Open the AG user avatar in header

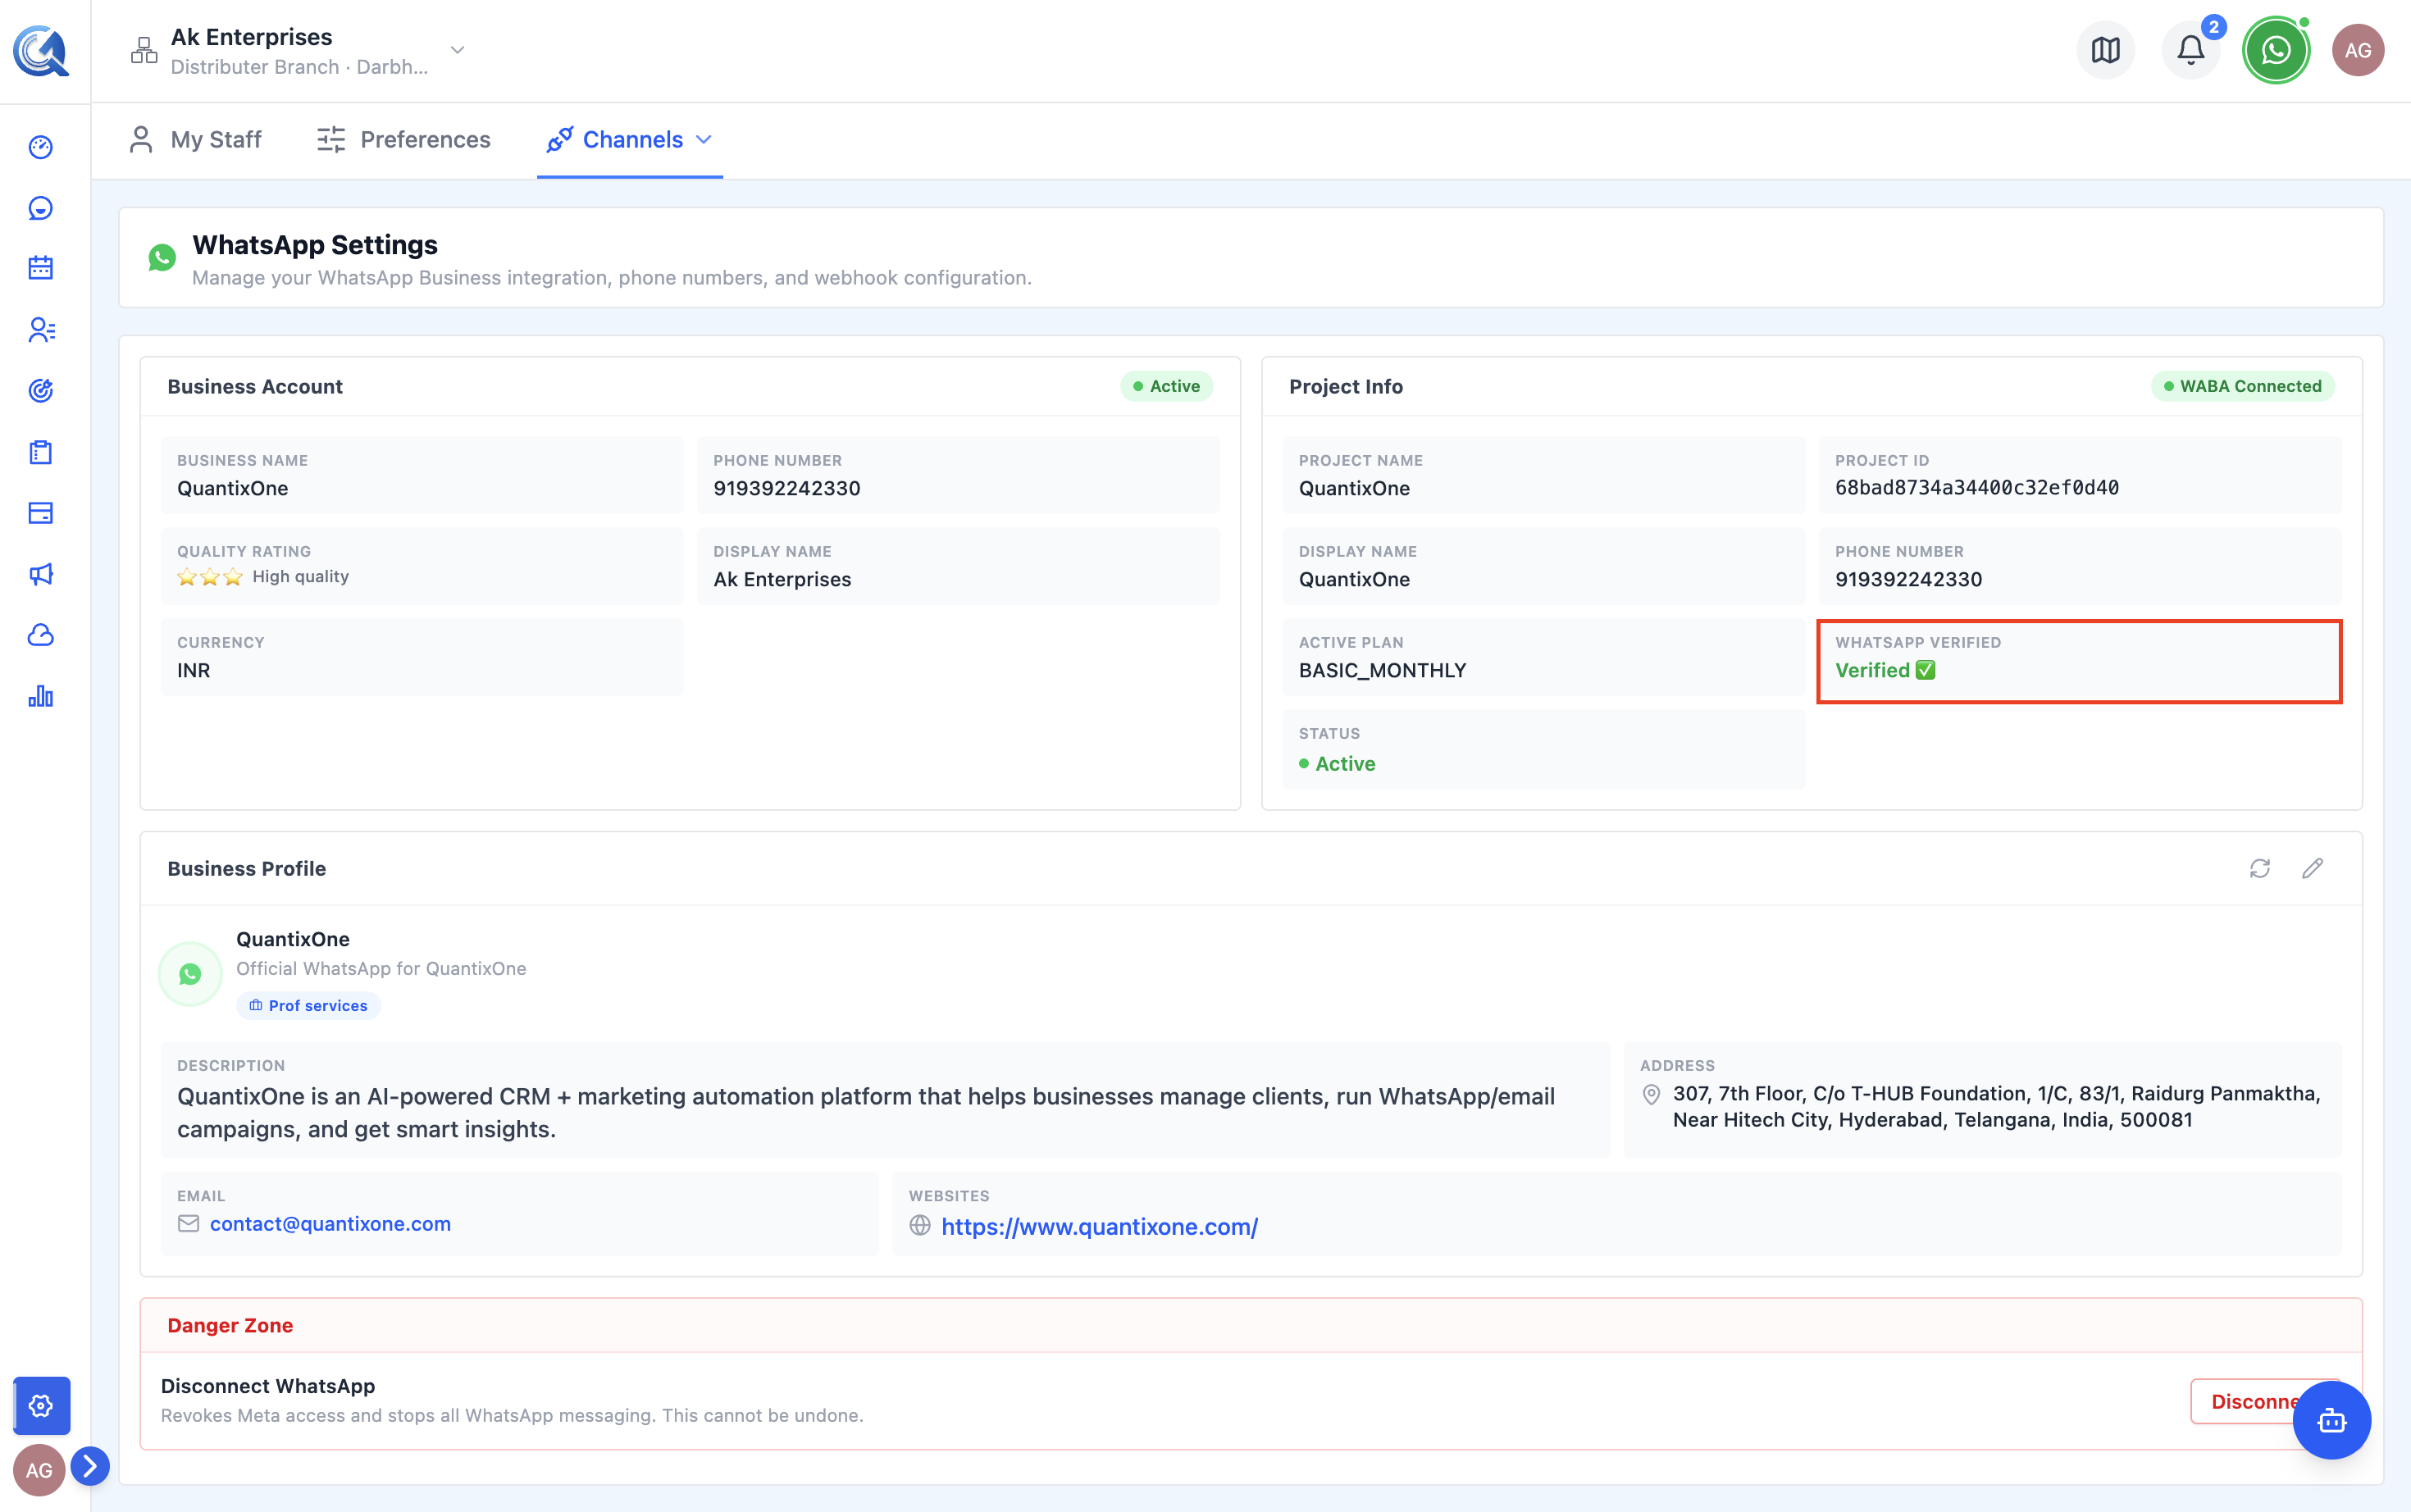[2358, 50]
